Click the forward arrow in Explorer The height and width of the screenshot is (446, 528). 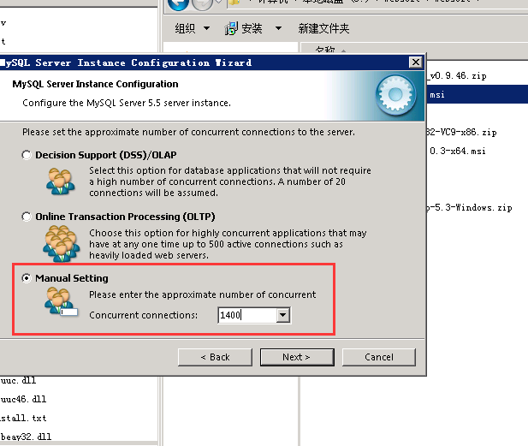tap(201, 3)
